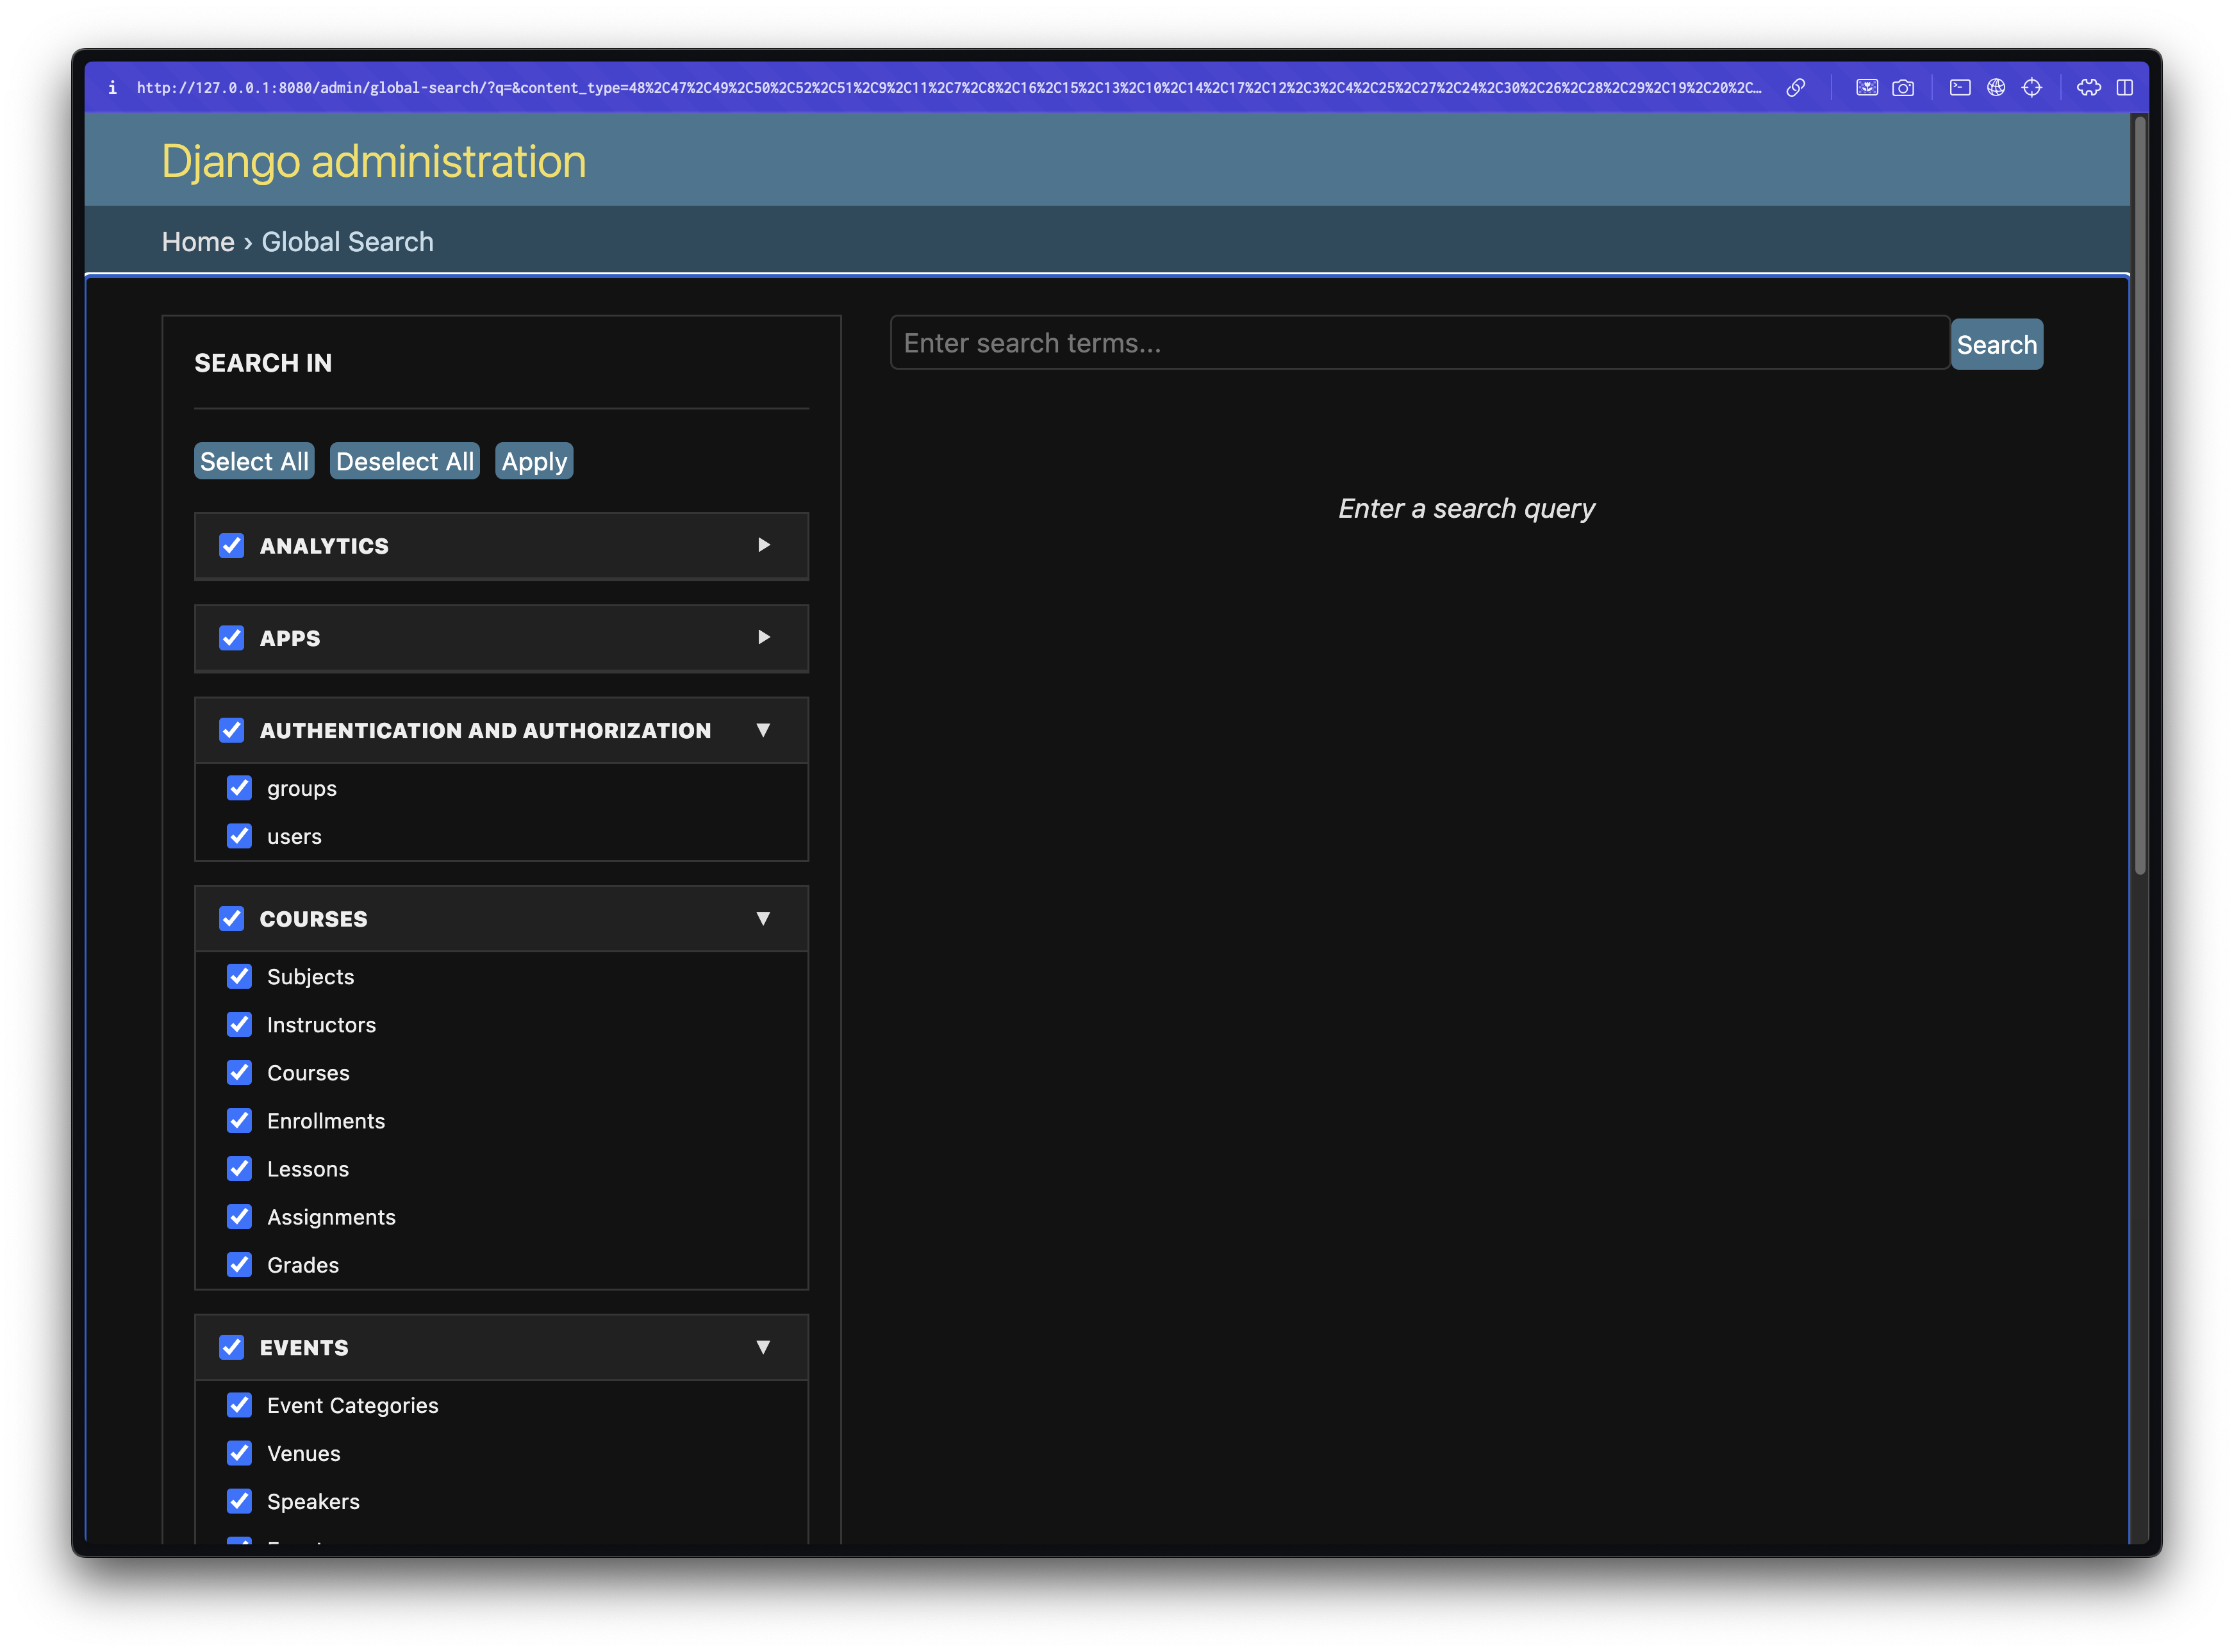The height and width of the screenshot is (1652, 2234).
Task: Open the extensions puzzle piece icon
Action: [x=2088, y=88]
